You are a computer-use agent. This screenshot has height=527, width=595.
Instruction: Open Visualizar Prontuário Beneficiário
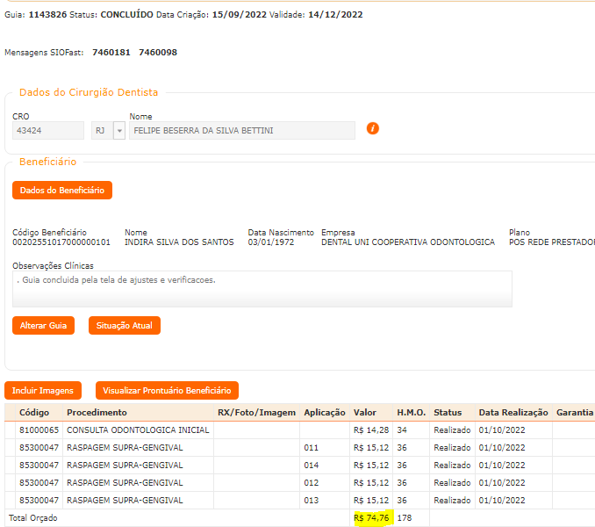167,390
